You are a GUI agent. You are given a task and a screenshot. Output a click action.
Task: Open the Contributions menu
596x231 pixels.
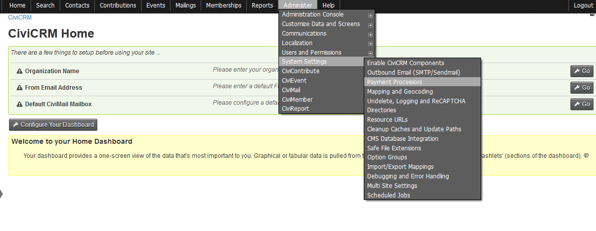(118, 6)
